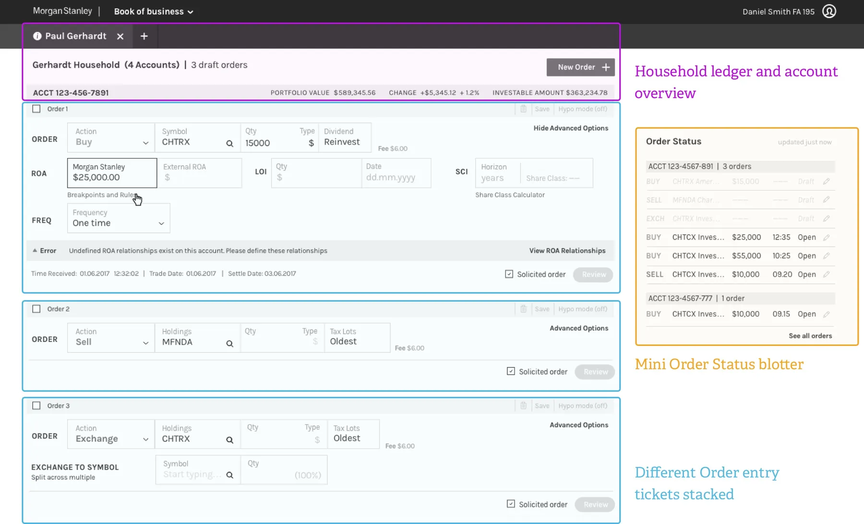Toggle Solicited order checkbox in Order 3
Viewport: 864px width, 524px height.
(511, 504)
